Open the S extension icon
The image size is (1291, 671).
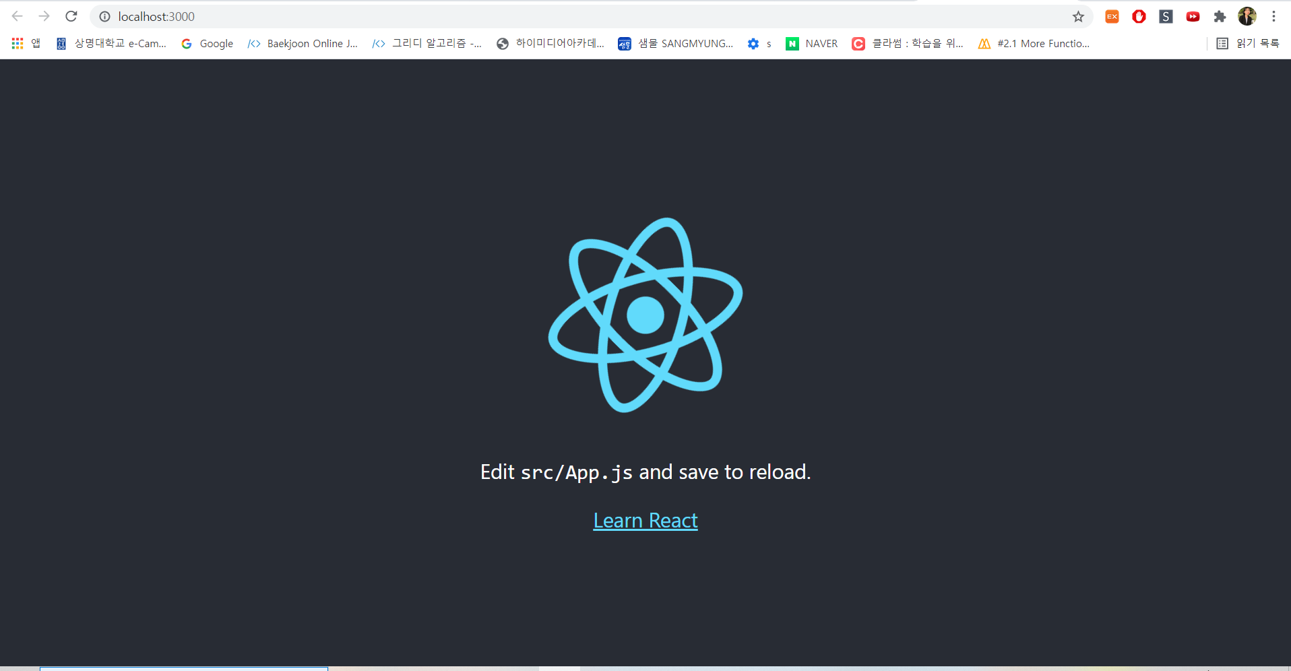[1166, 16]
